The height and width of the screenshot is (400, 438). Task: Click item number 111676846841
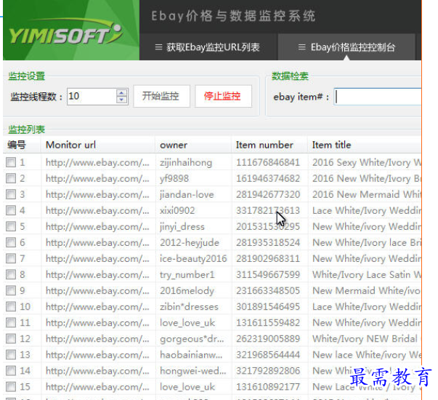click(x=268, y=162)
